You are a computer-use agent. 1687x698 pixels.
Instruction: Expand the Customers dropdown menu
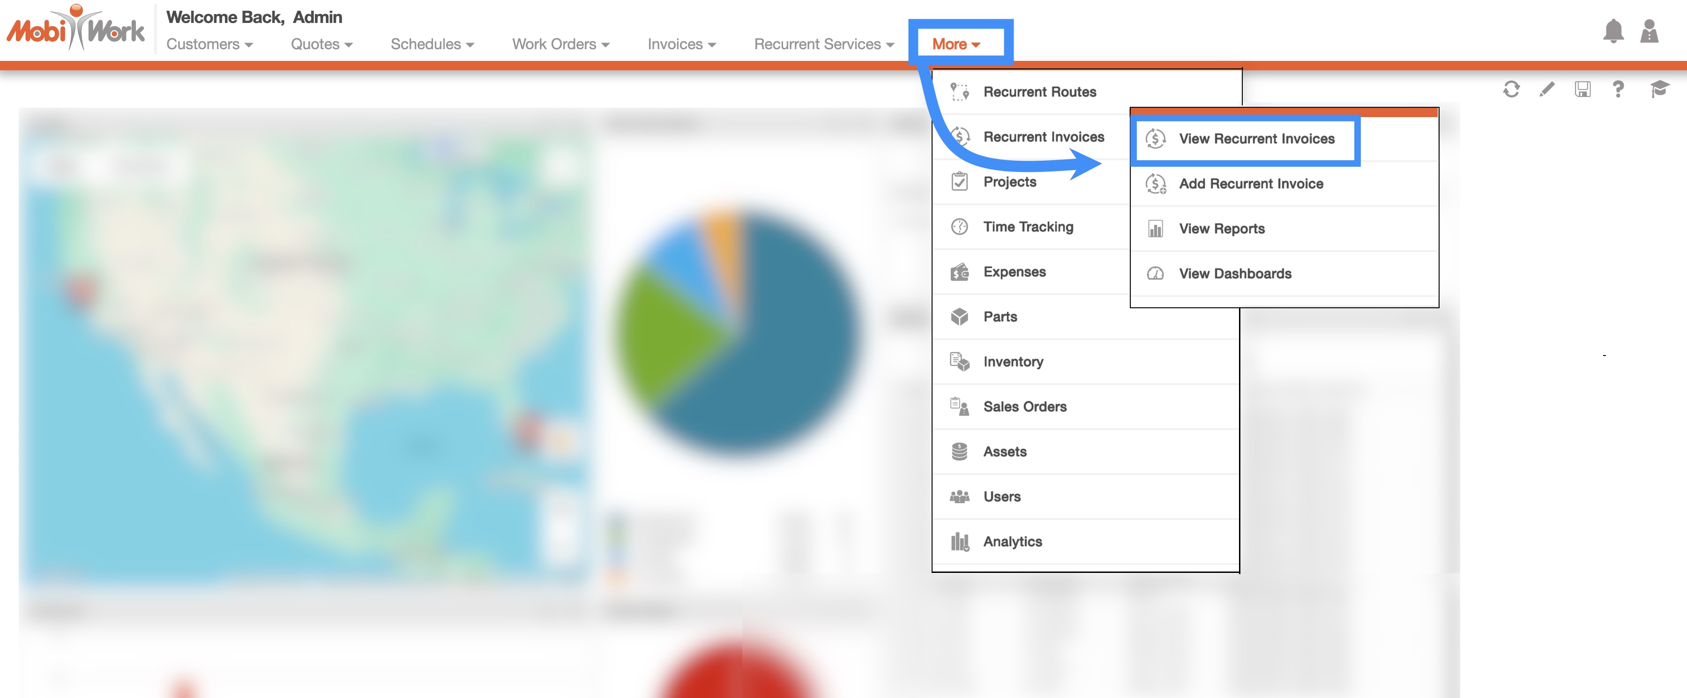[209, 45]
